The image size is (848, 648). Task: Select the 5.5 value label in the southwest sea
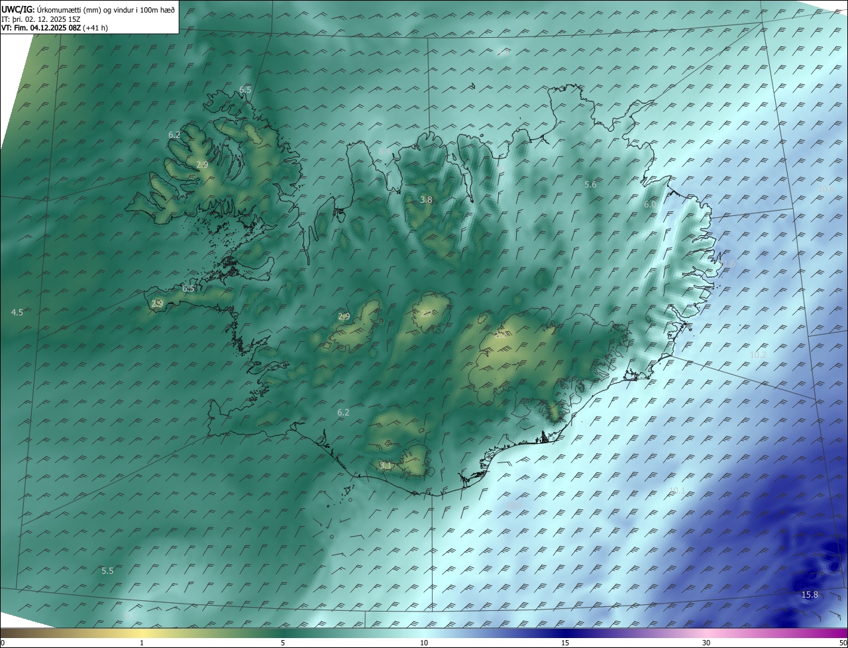[107, 570]
